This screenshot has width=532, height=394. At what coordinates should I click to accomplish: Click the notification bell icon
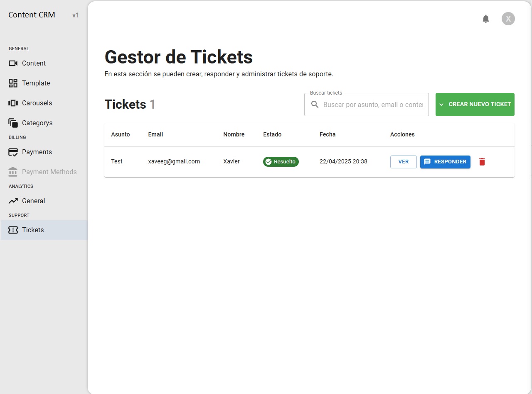tap(486, 19)
